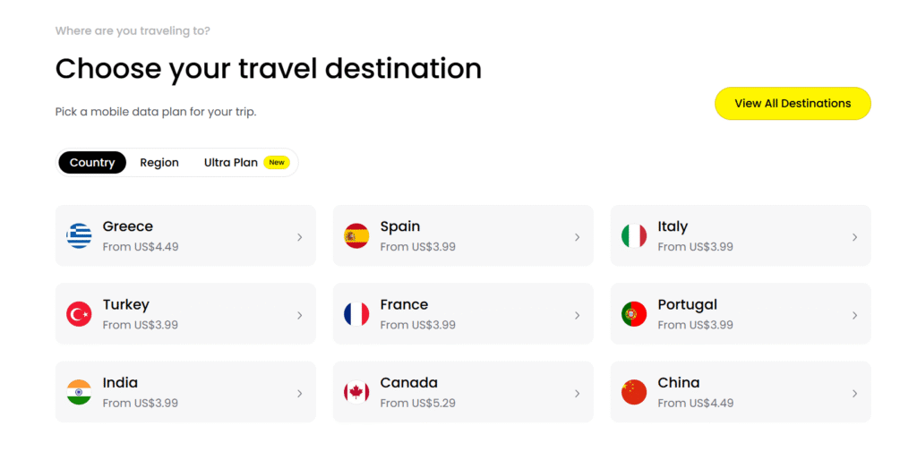This screenshot has height=460, width=917.
Task: Switch to the Region tab
Action: click(x=159, y=163)
